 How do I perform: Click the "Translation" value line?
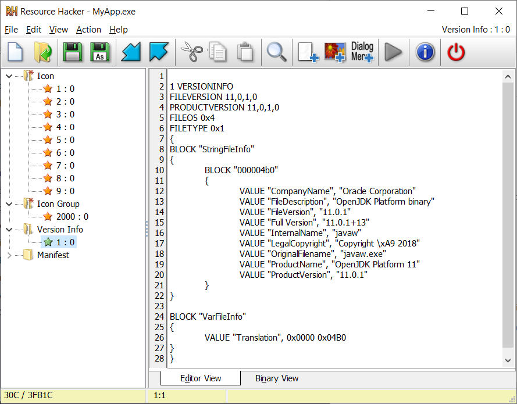(x=275, y=337)
